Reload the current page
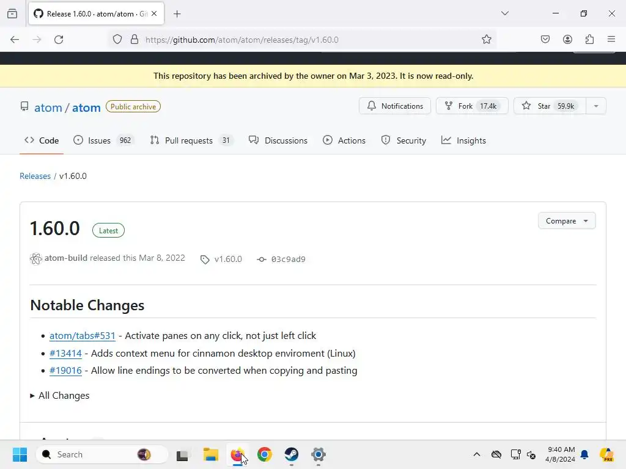The image size is (626, 469). [59, 40]
